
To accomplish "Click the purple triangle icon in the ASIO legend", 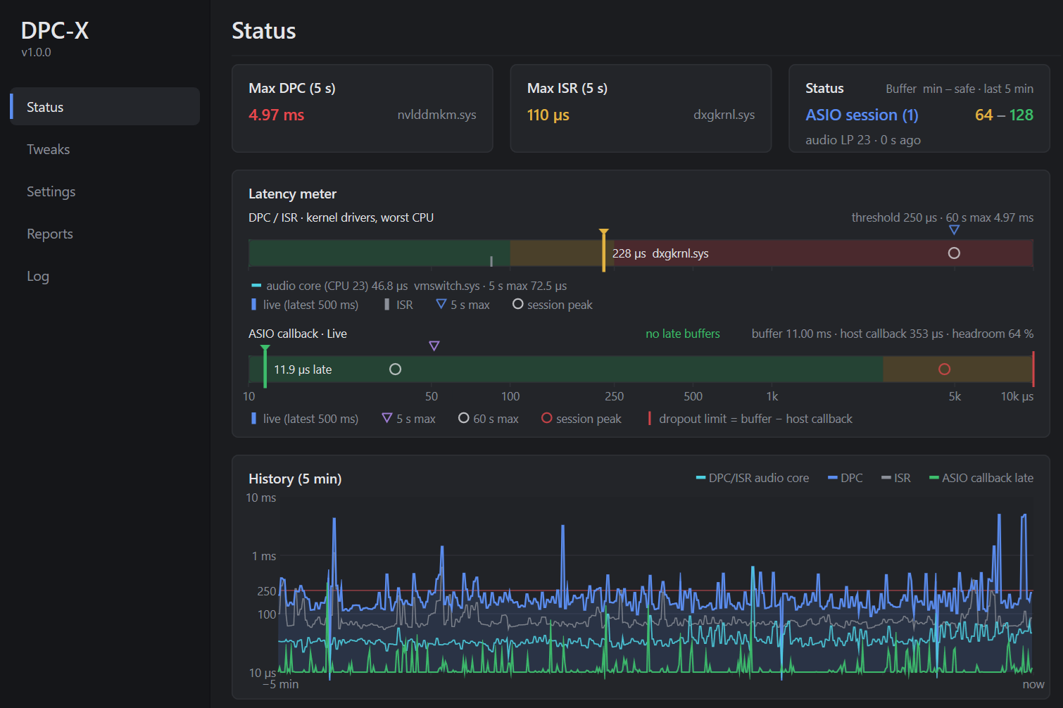I will coord(387,418).
